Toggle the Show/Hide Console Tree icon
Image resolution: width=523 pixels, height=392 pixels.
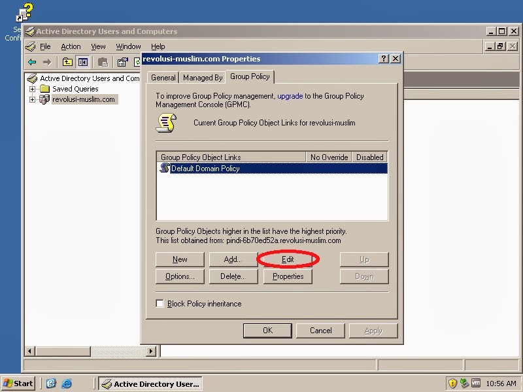coord(83,62)
